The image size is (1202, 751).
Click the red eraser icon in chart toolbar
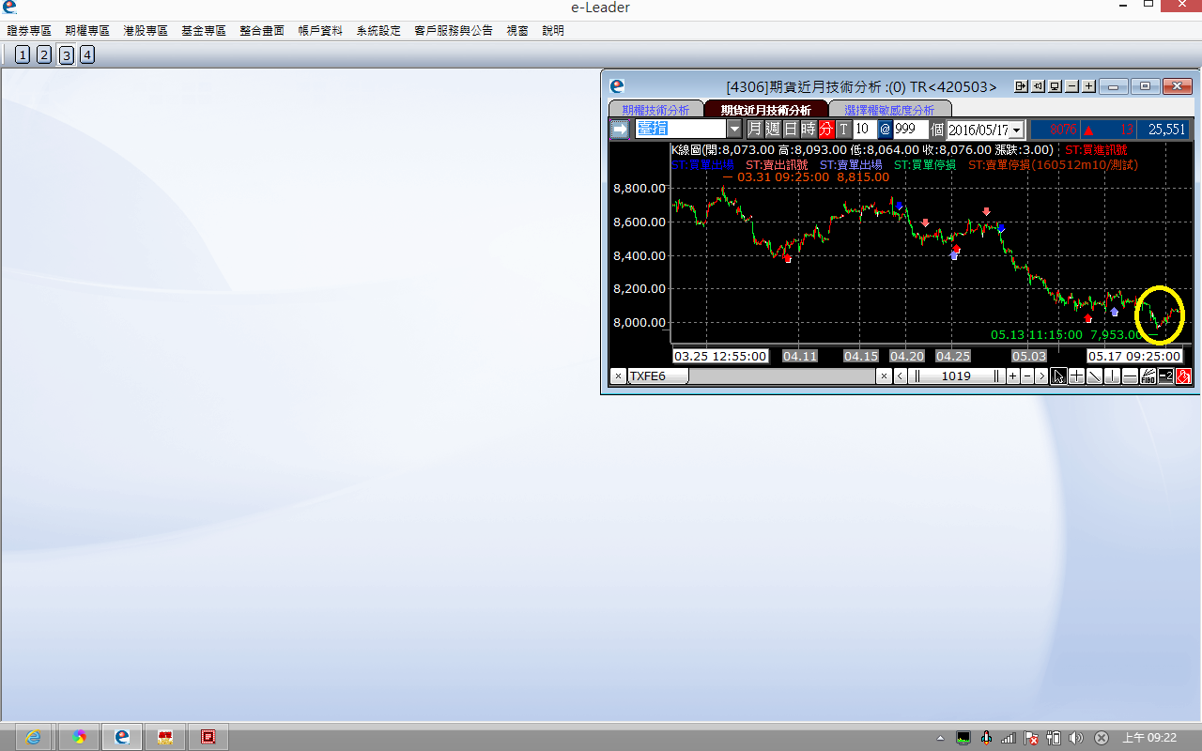[1183, 376]
